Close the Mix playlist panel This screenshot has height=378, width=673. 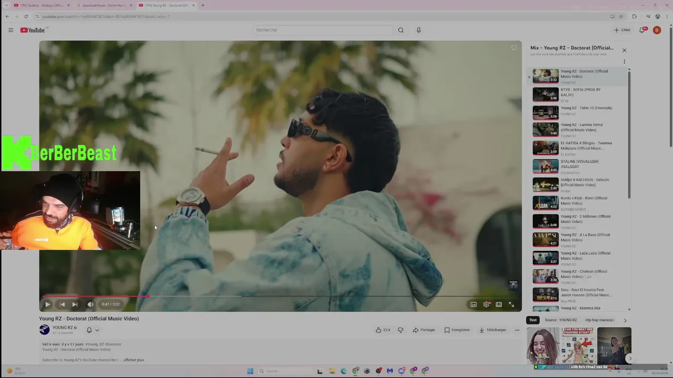[x=624, y=50]
